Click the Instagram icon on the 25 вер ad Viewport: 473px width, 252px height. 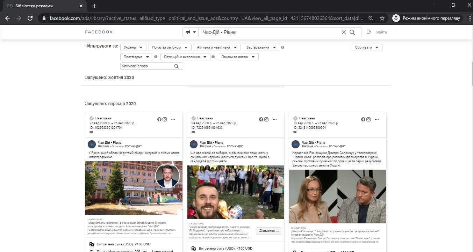[x=165, y=119]
